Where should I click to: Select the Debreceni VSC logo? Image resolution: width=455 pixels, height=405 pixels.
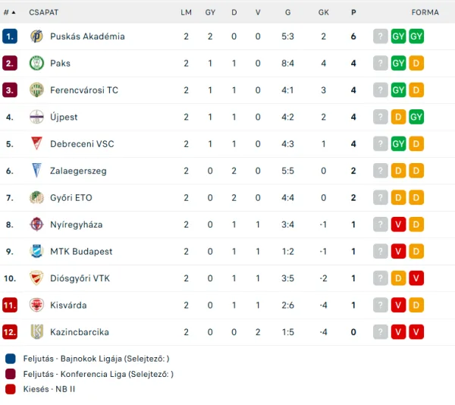pos(36,143)
